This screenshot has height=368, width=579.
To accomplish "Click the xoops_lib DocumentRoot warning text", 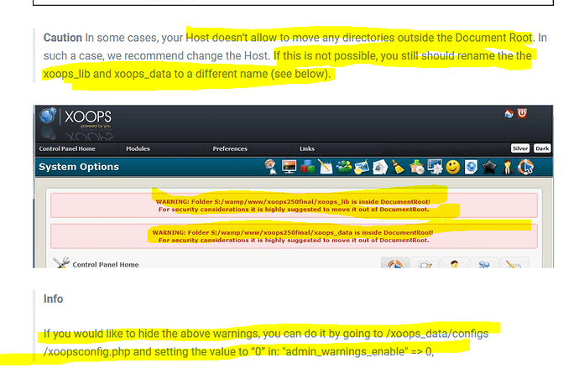I will [293, 205].
